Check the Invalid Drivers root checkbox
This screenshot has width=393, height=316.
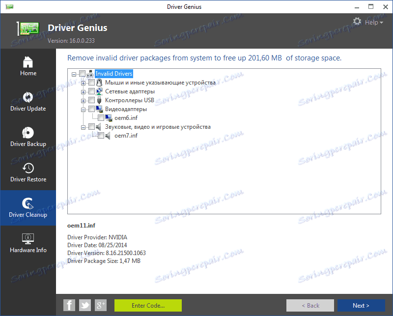coord(82,74)
